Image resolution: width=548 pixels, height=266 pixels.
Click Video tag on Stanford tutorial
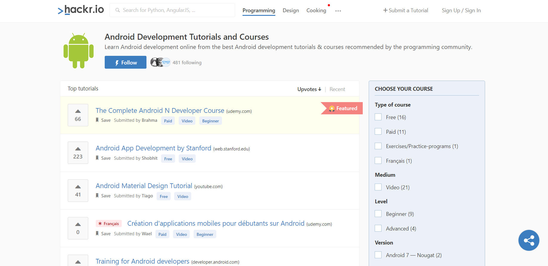(x=187, y=159)
